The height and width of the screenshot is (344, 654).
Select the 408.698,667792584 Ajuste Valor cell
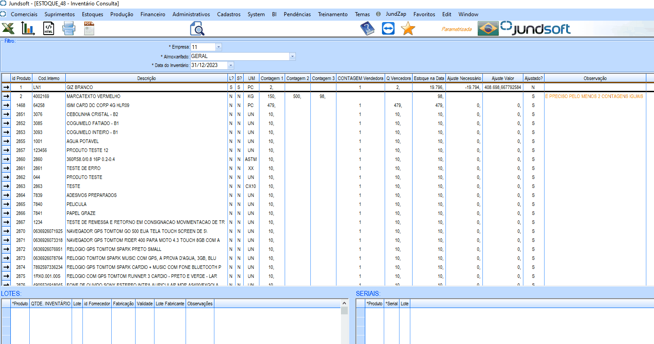click(x=503, y=87)
